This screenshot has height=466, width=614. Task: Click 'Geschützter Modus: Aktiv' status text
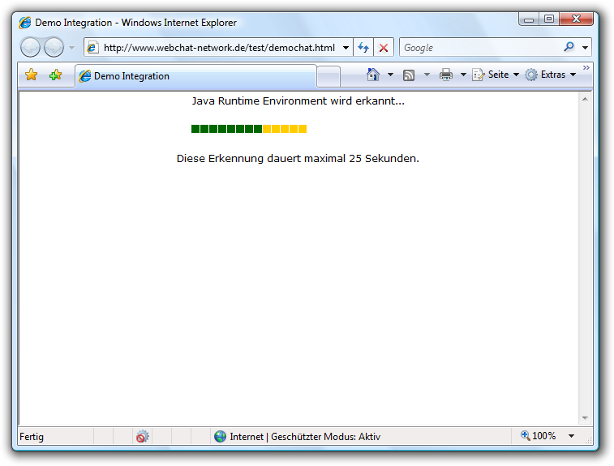click(326, 437)
